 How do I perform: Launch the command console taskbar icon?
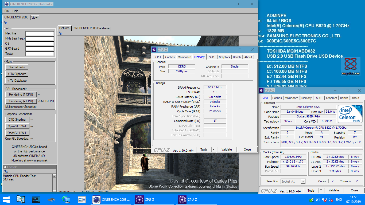(x=36, y=199)
